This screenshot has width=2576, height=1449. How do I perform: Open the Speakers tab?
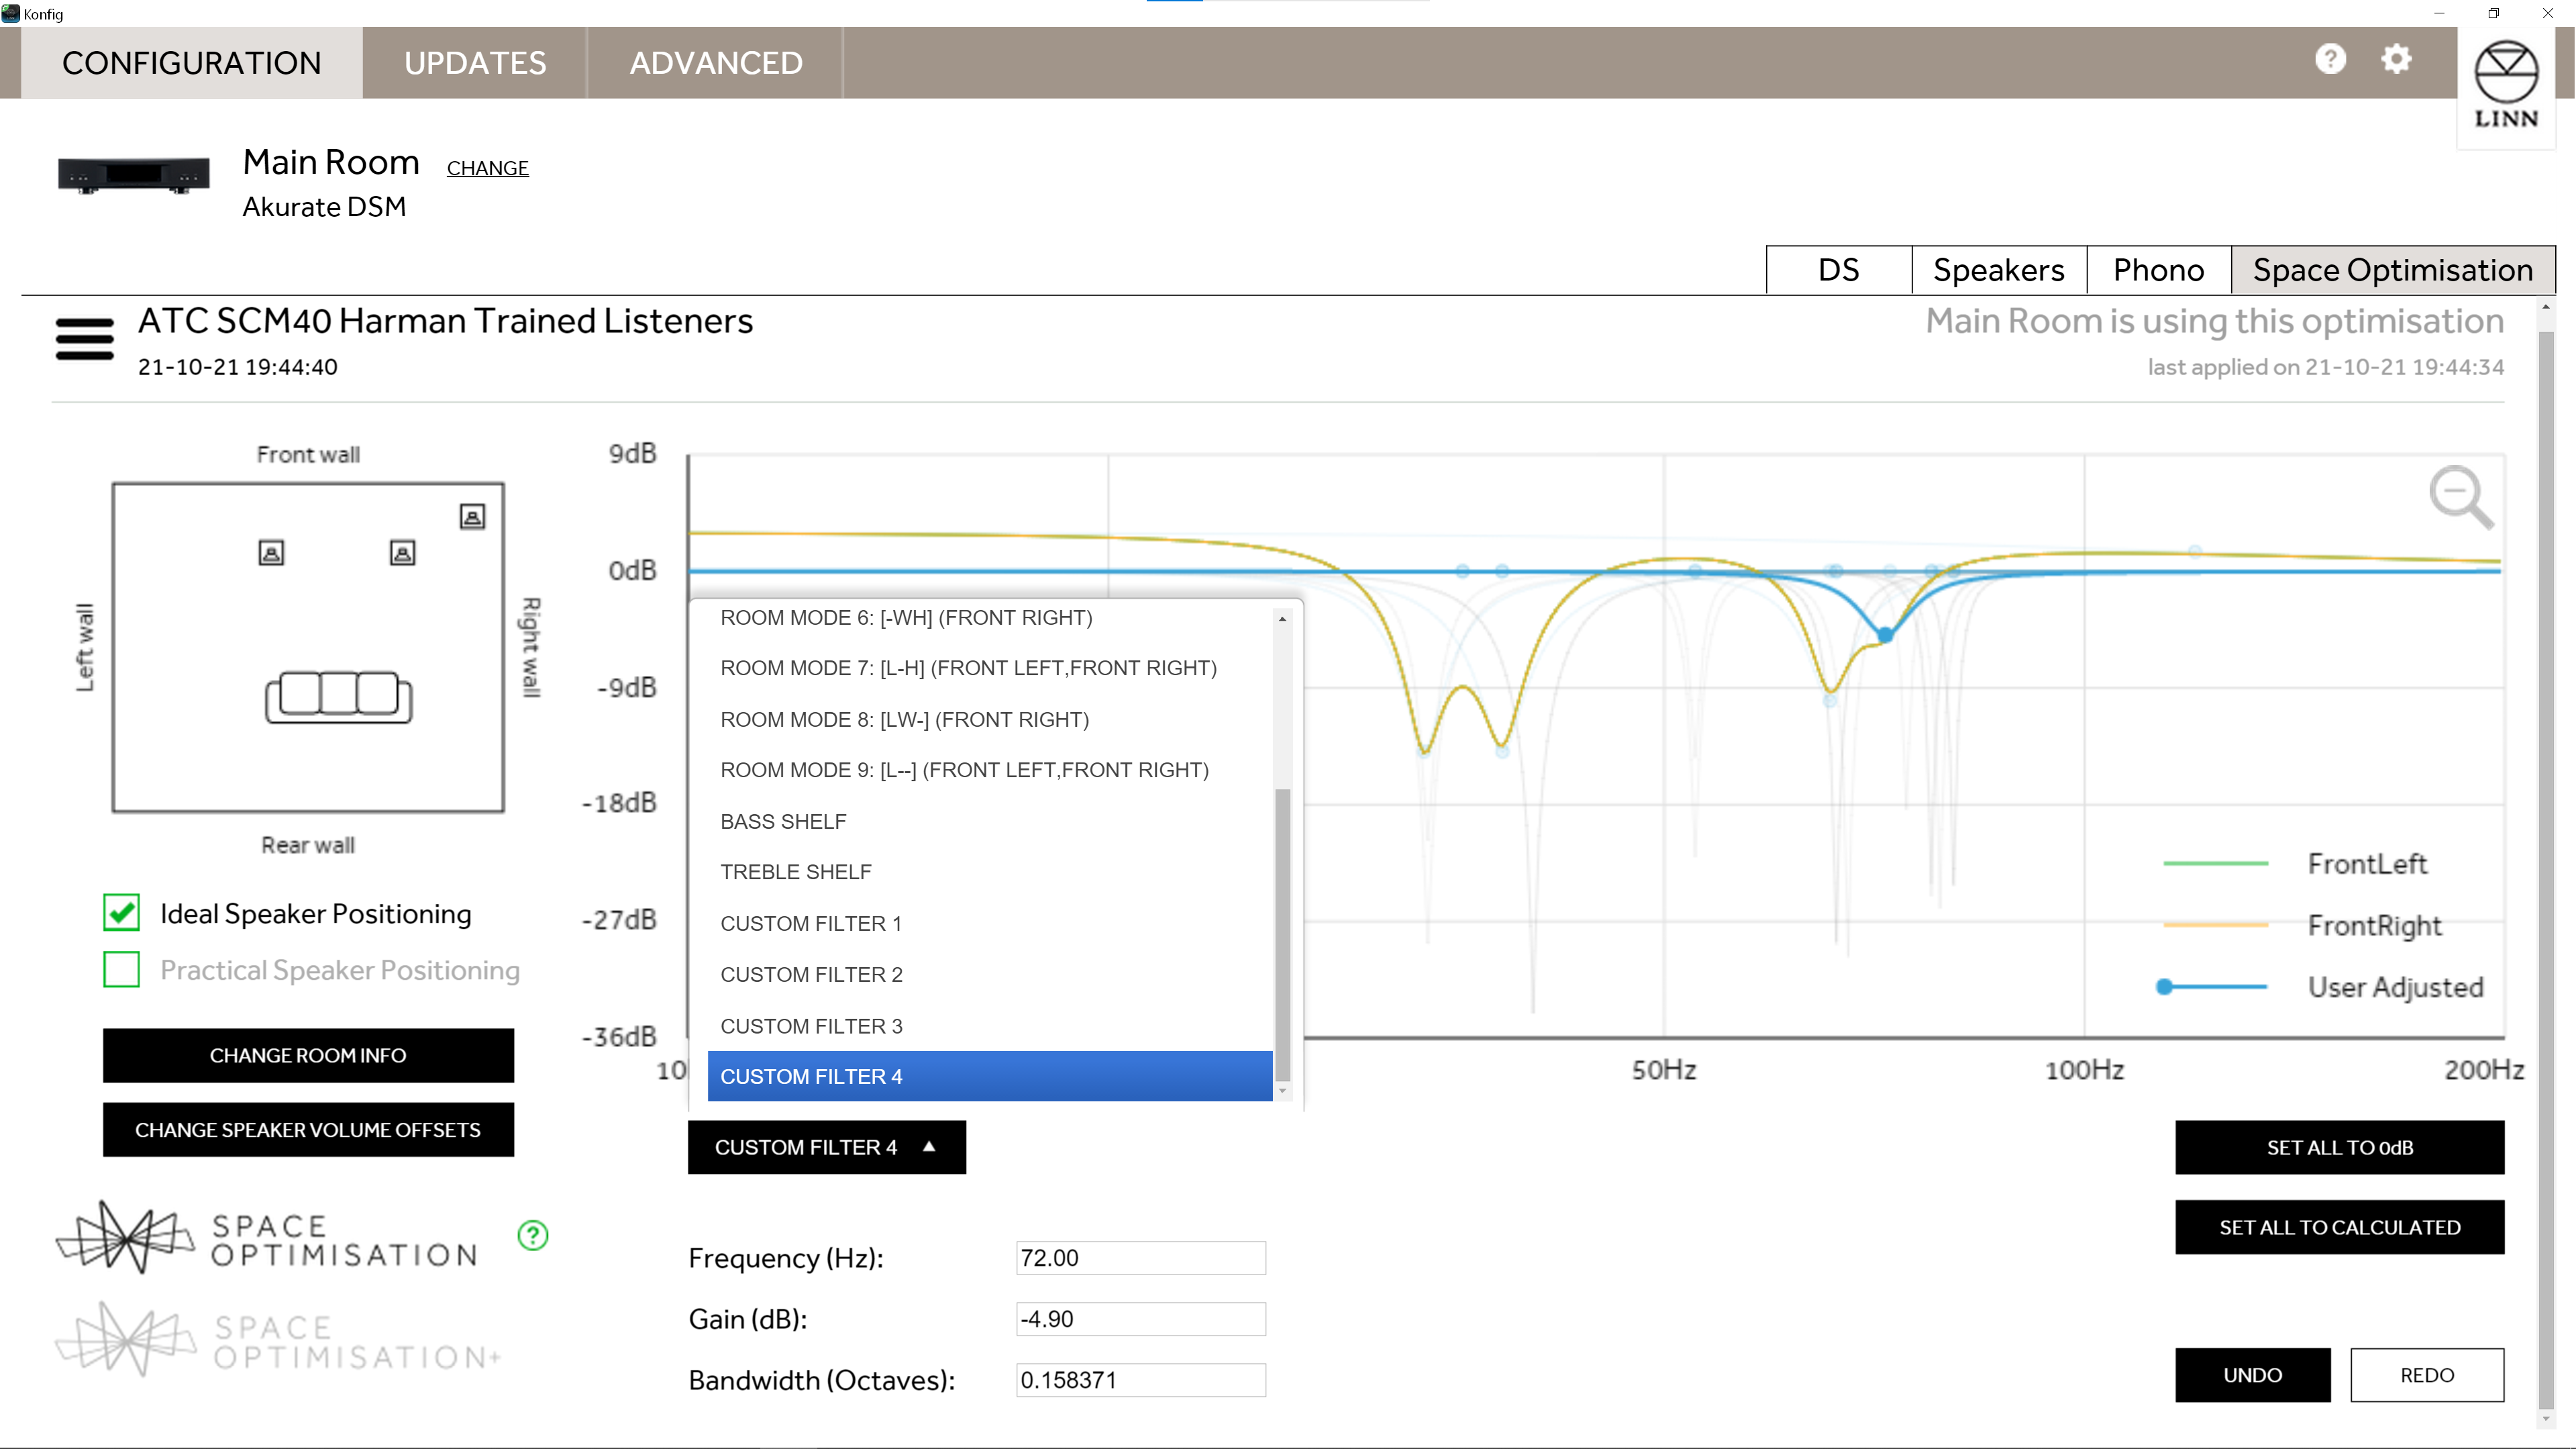pyautogui.click(x=1998, y=270)
